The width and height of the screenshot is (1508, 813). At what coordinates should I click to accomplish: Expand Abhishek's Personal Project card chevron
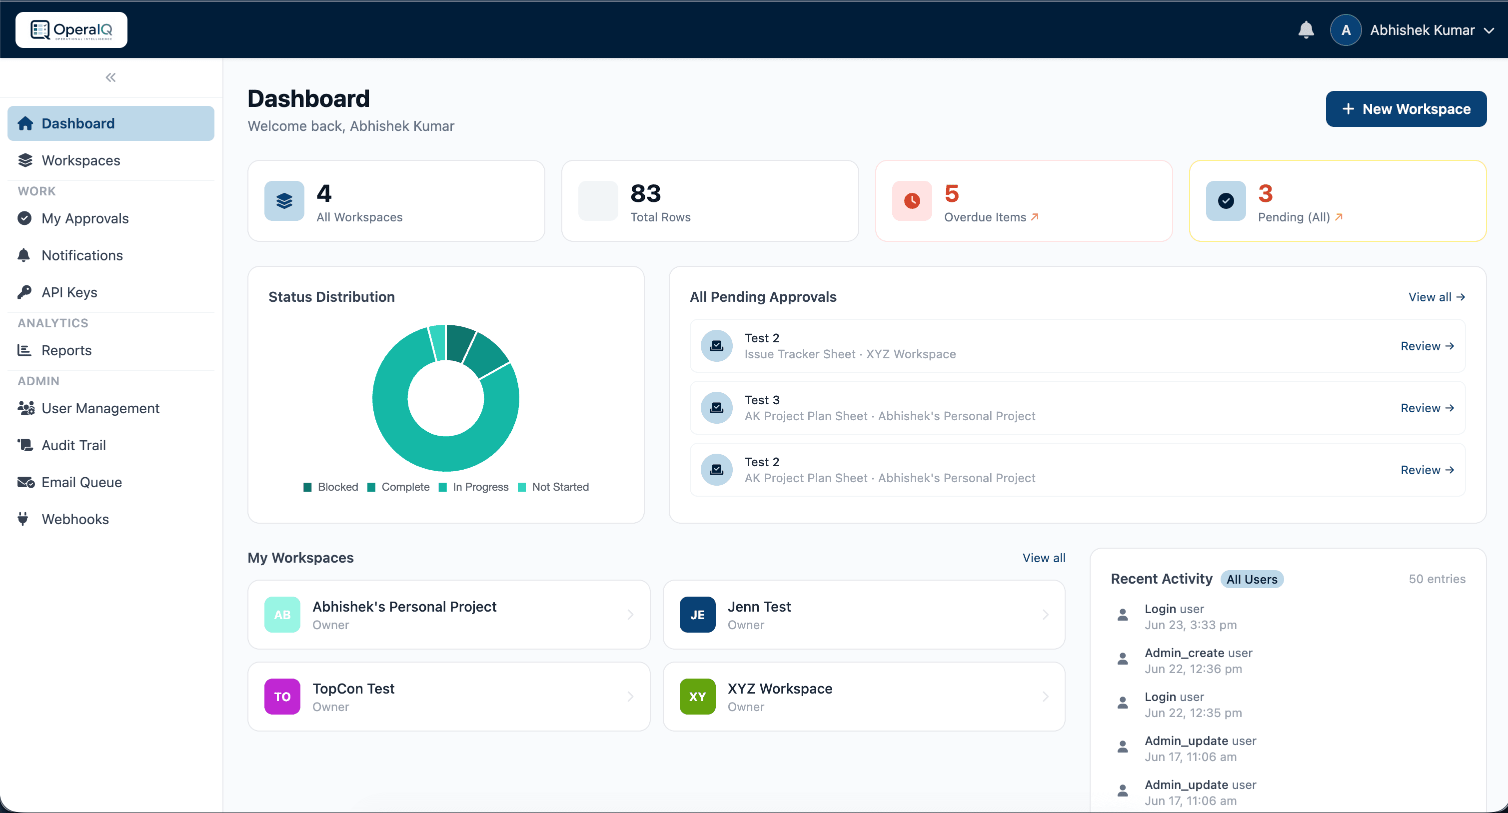click(x=630, y=615)
